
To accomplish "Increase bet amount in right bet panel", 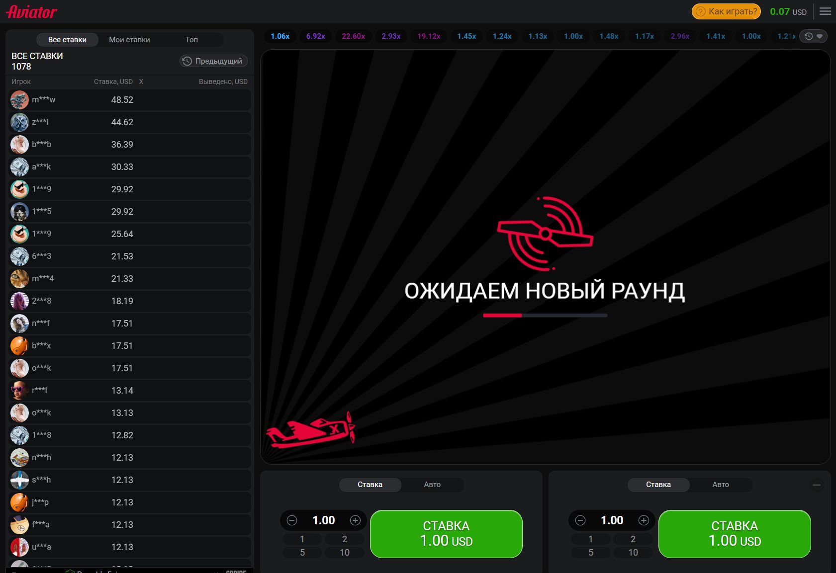I will tap(644, 520).
